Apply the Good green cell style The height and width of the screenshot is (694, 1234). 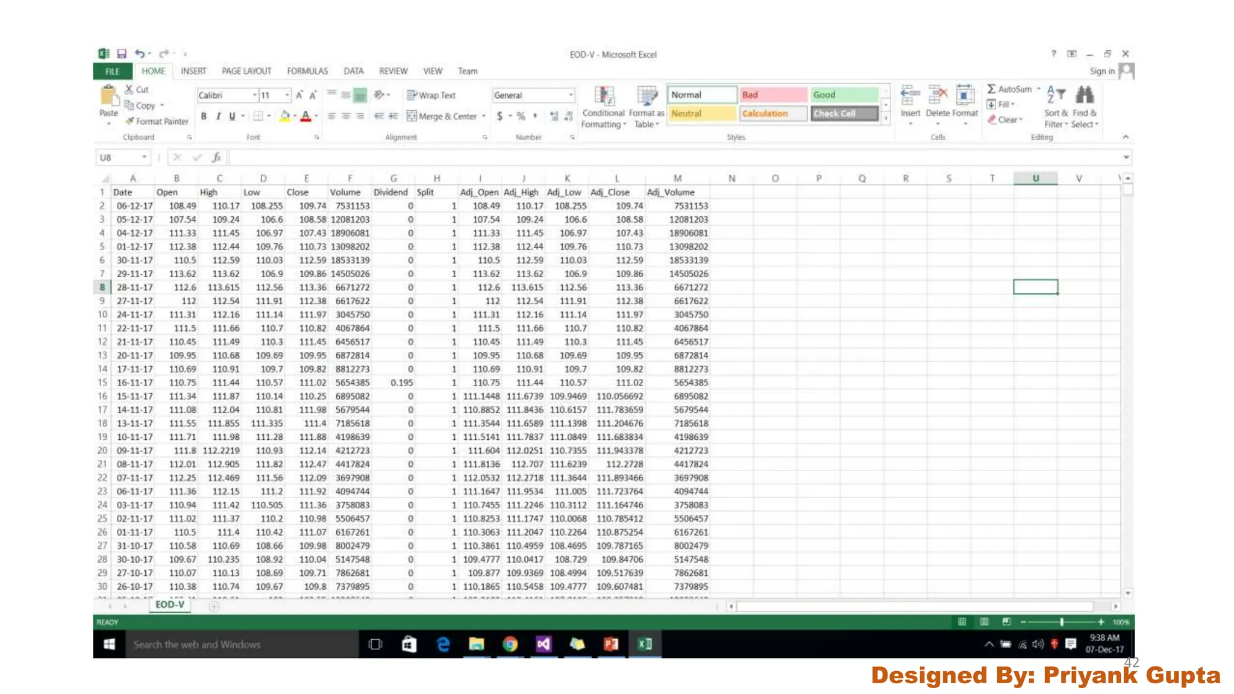[x=844, y=95]
